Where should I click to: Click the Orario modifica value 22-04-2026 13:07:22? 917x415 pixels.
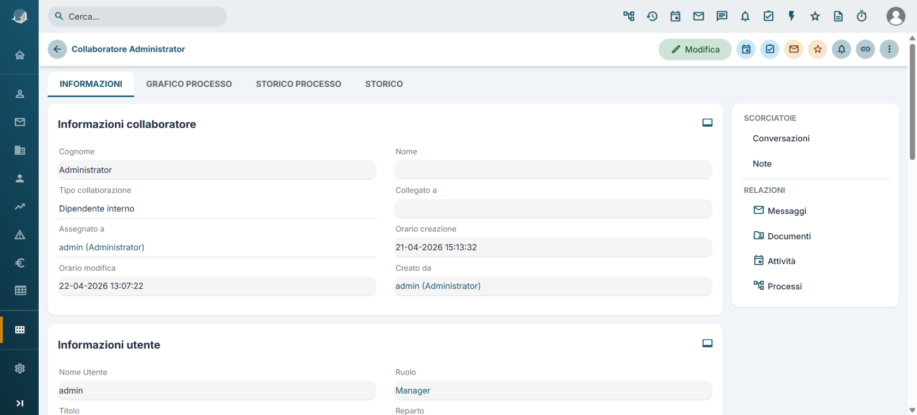(217, 286)
